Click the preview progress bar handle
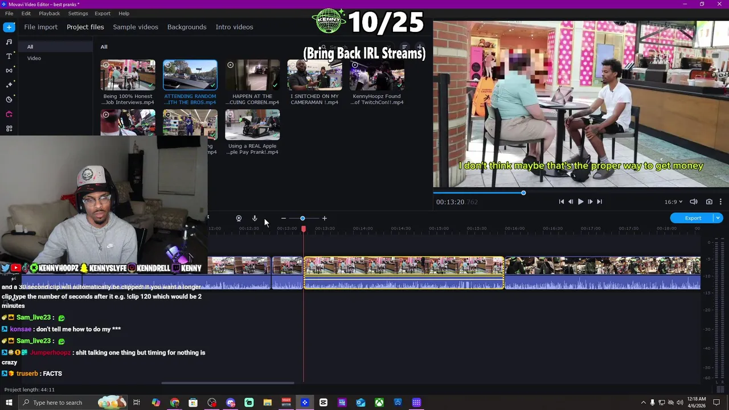Viewport: 729px width, 410px height. click(x=523, y=192)
